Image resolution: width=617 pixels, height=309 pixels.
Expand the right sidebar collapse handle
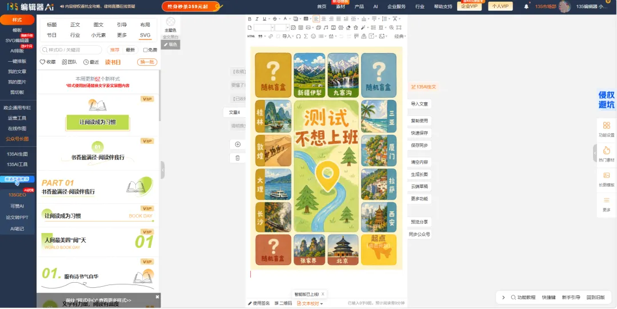tap(595, 153)
